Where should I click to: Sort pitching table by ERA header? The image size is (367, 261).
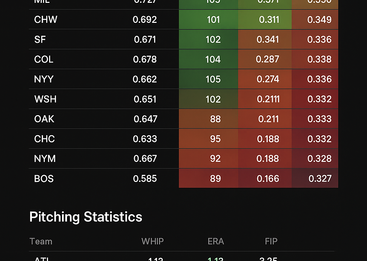click(216, 241)
